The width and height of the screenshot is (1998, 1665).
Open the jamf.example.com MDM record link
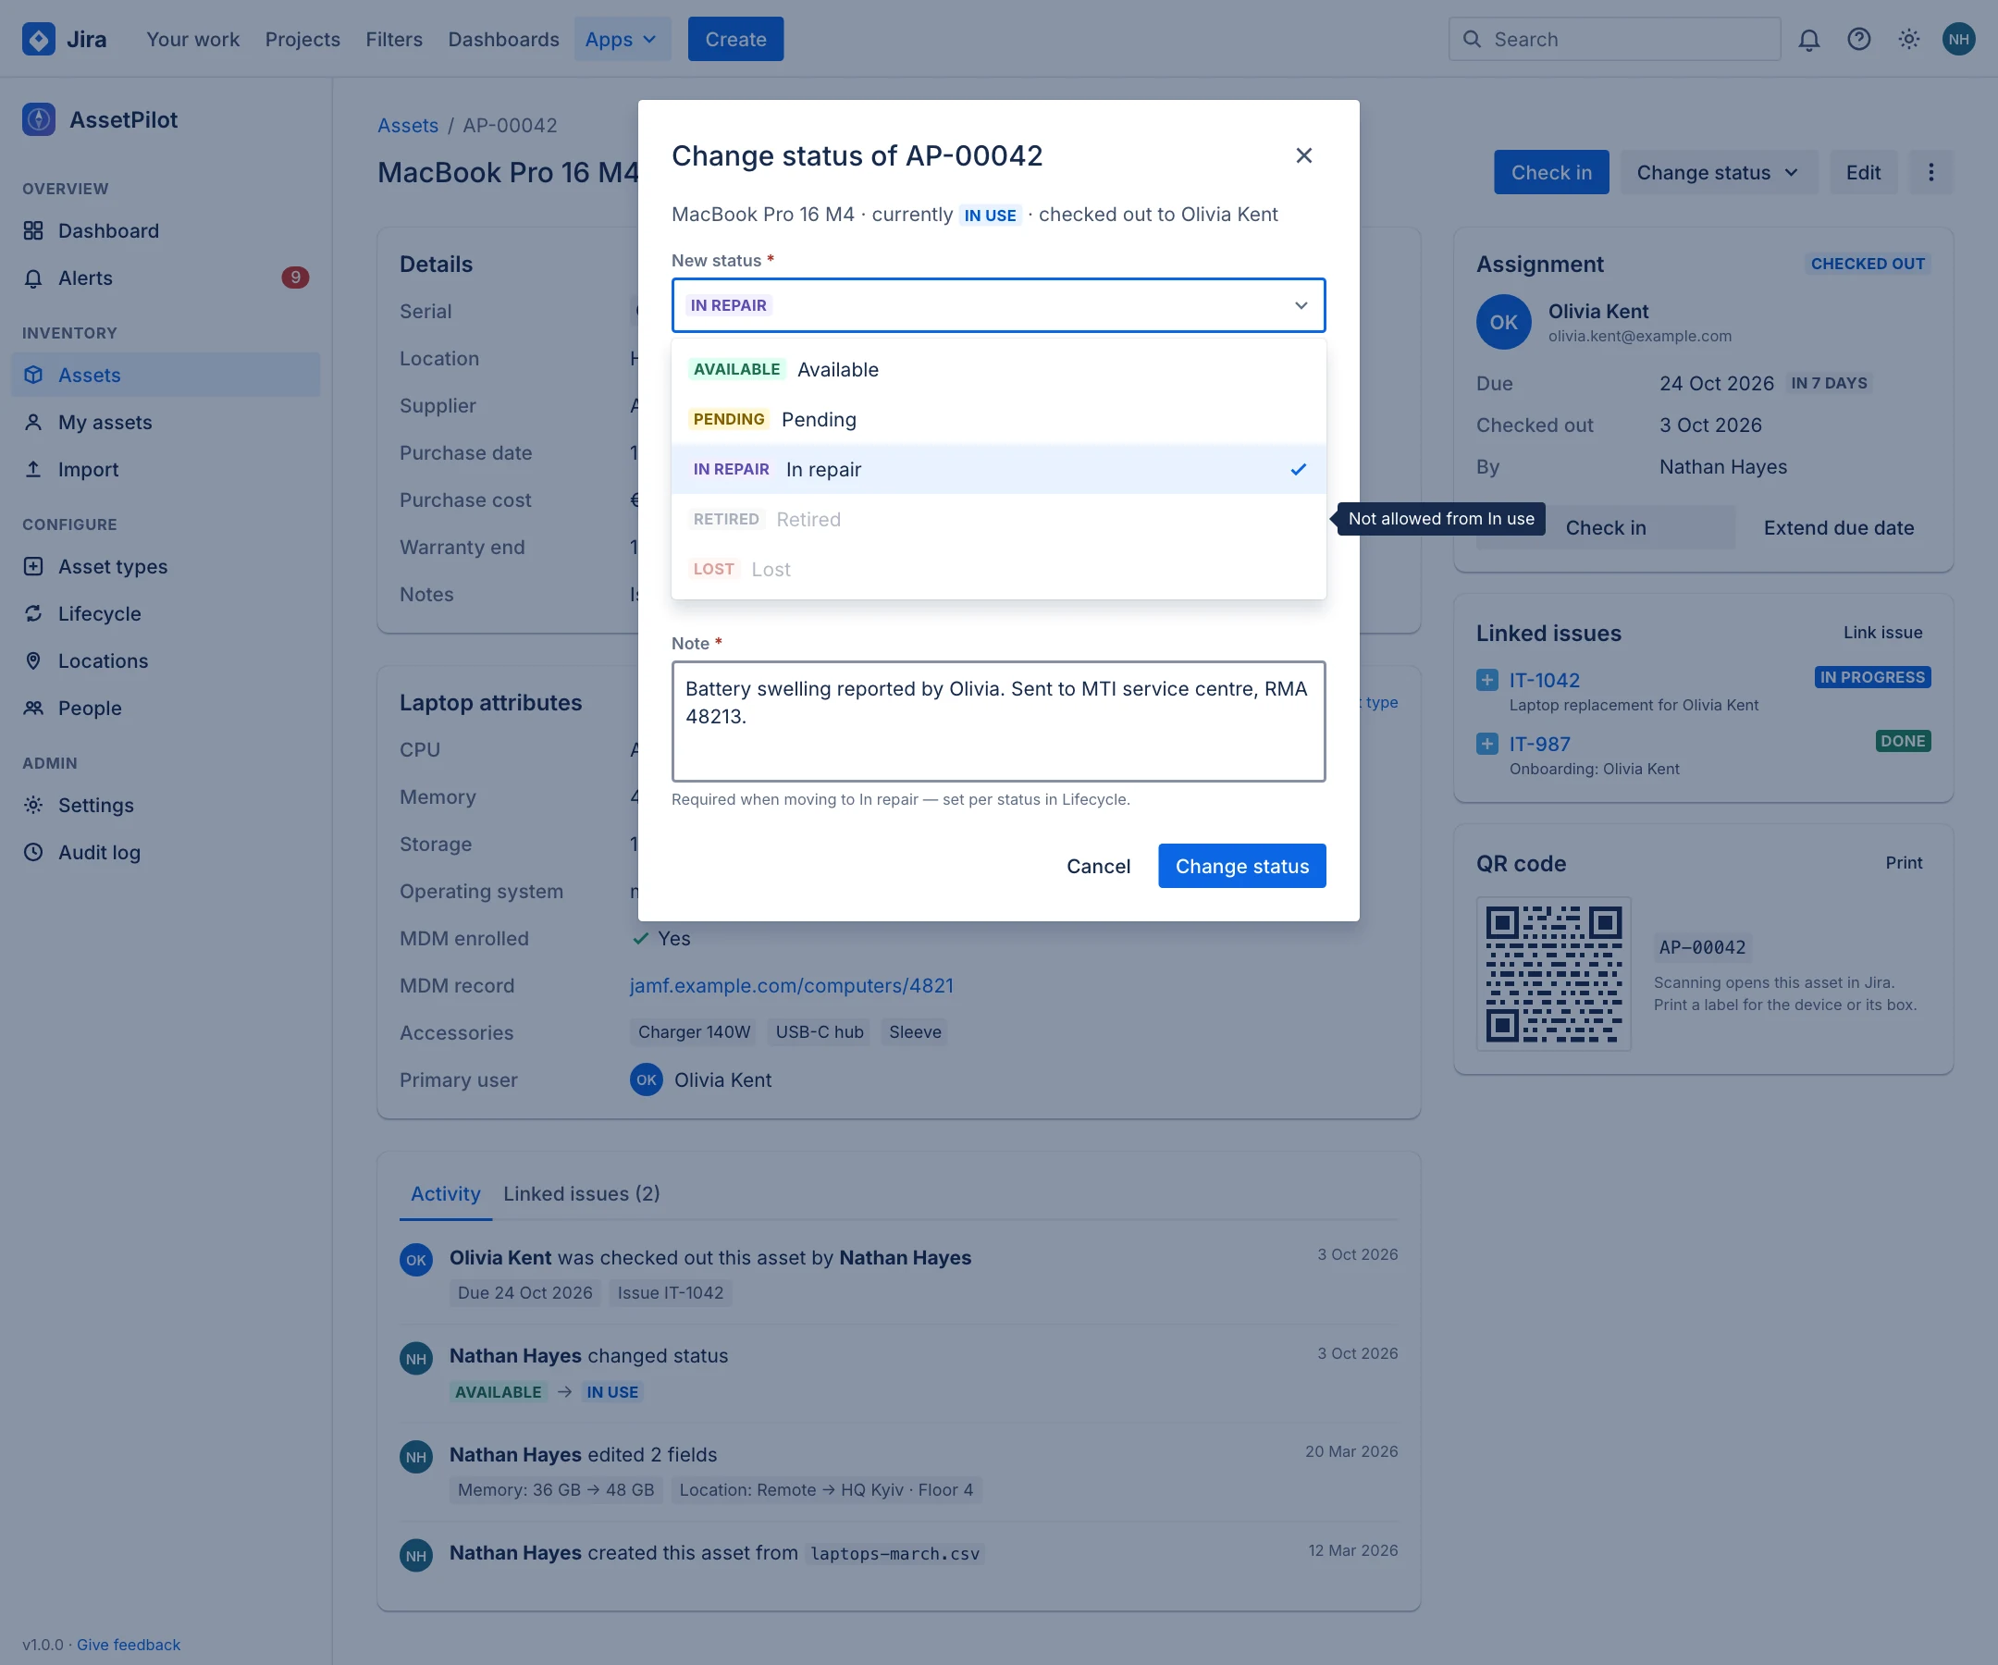point(791,986)
